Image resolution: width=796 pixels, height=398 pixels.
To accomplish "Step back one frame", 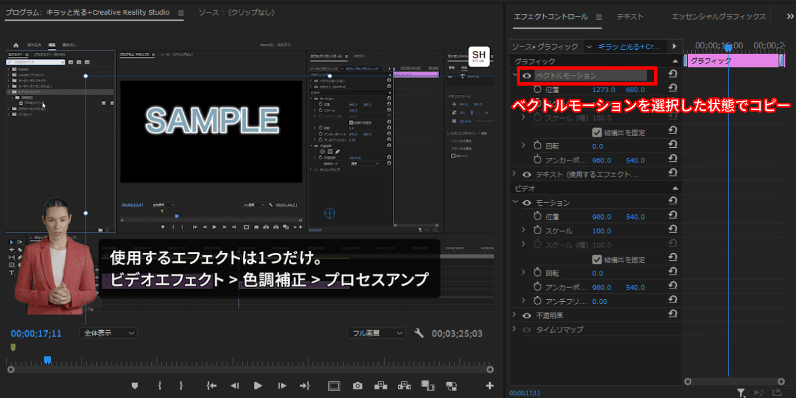I will [234, 385].
